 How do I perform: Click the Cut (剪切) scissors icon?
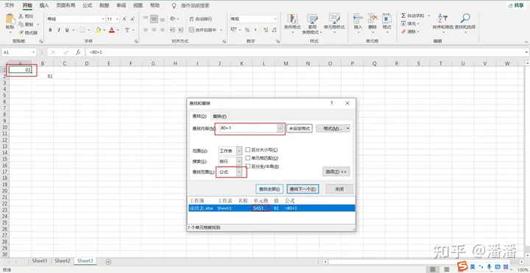[21, 16]
